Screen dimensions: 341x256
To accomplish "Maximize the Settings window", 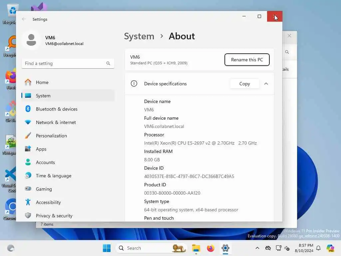I will 259,16.
